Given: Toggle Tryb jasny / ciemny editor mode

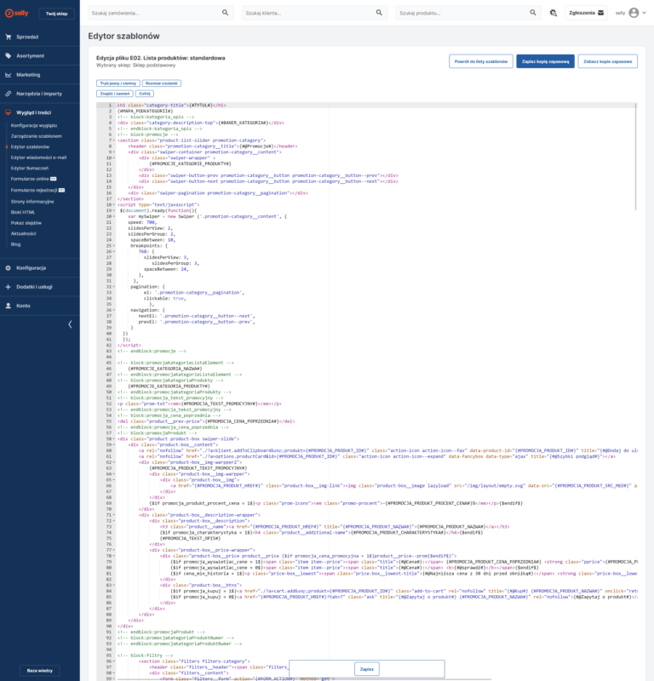Looking at the screenshot, I should pyautogui.click(x=118, y=83).
